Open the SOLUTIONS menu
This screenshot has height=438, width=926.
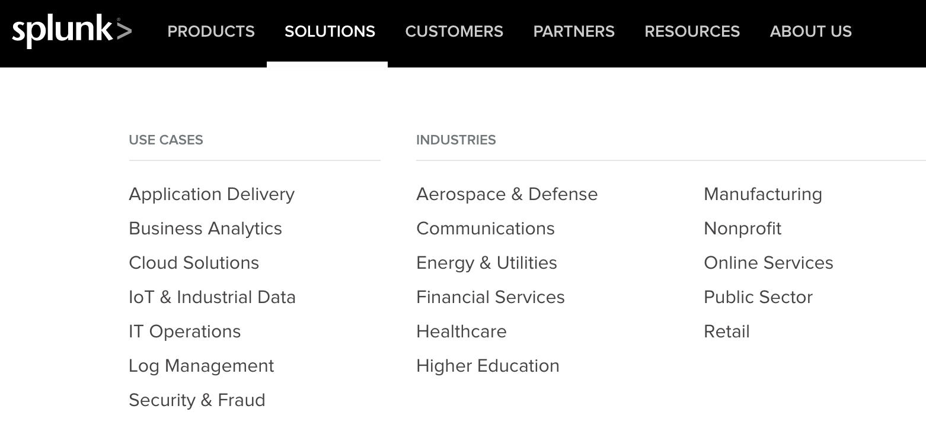click(330, 31)
